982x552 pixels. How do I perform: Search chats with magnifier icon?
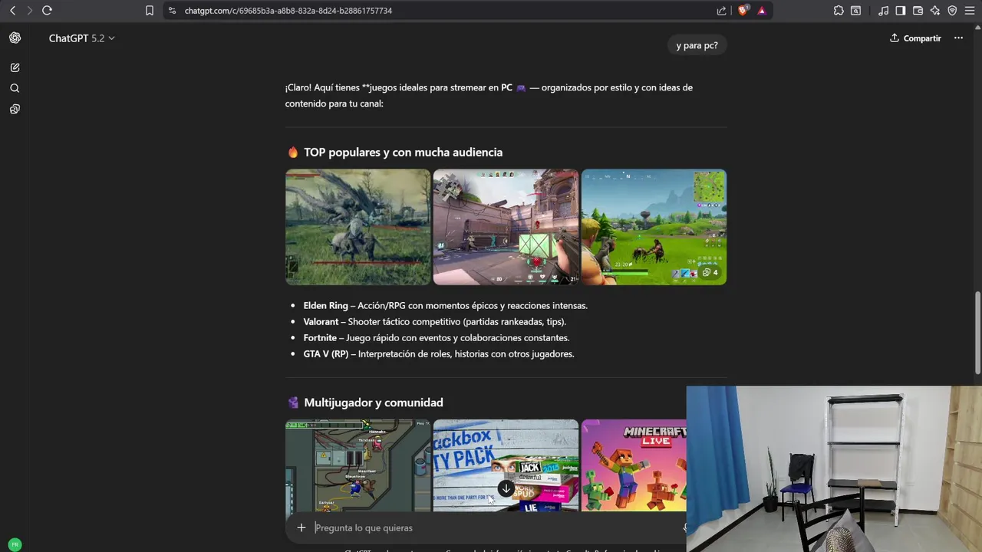(15, 88)
